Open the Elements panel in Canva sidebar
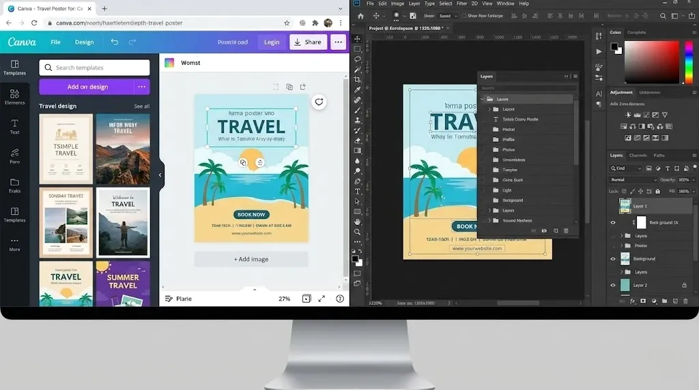Image resolution: width=699 pixels, height=390 pixels. coord(14,96)
